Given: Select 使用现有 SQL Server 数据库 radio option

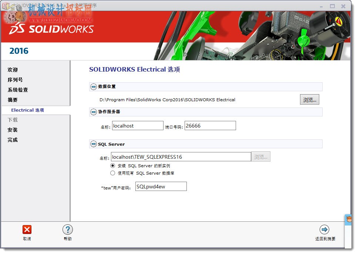Looking at the screenshot, I should click(112, 173).
